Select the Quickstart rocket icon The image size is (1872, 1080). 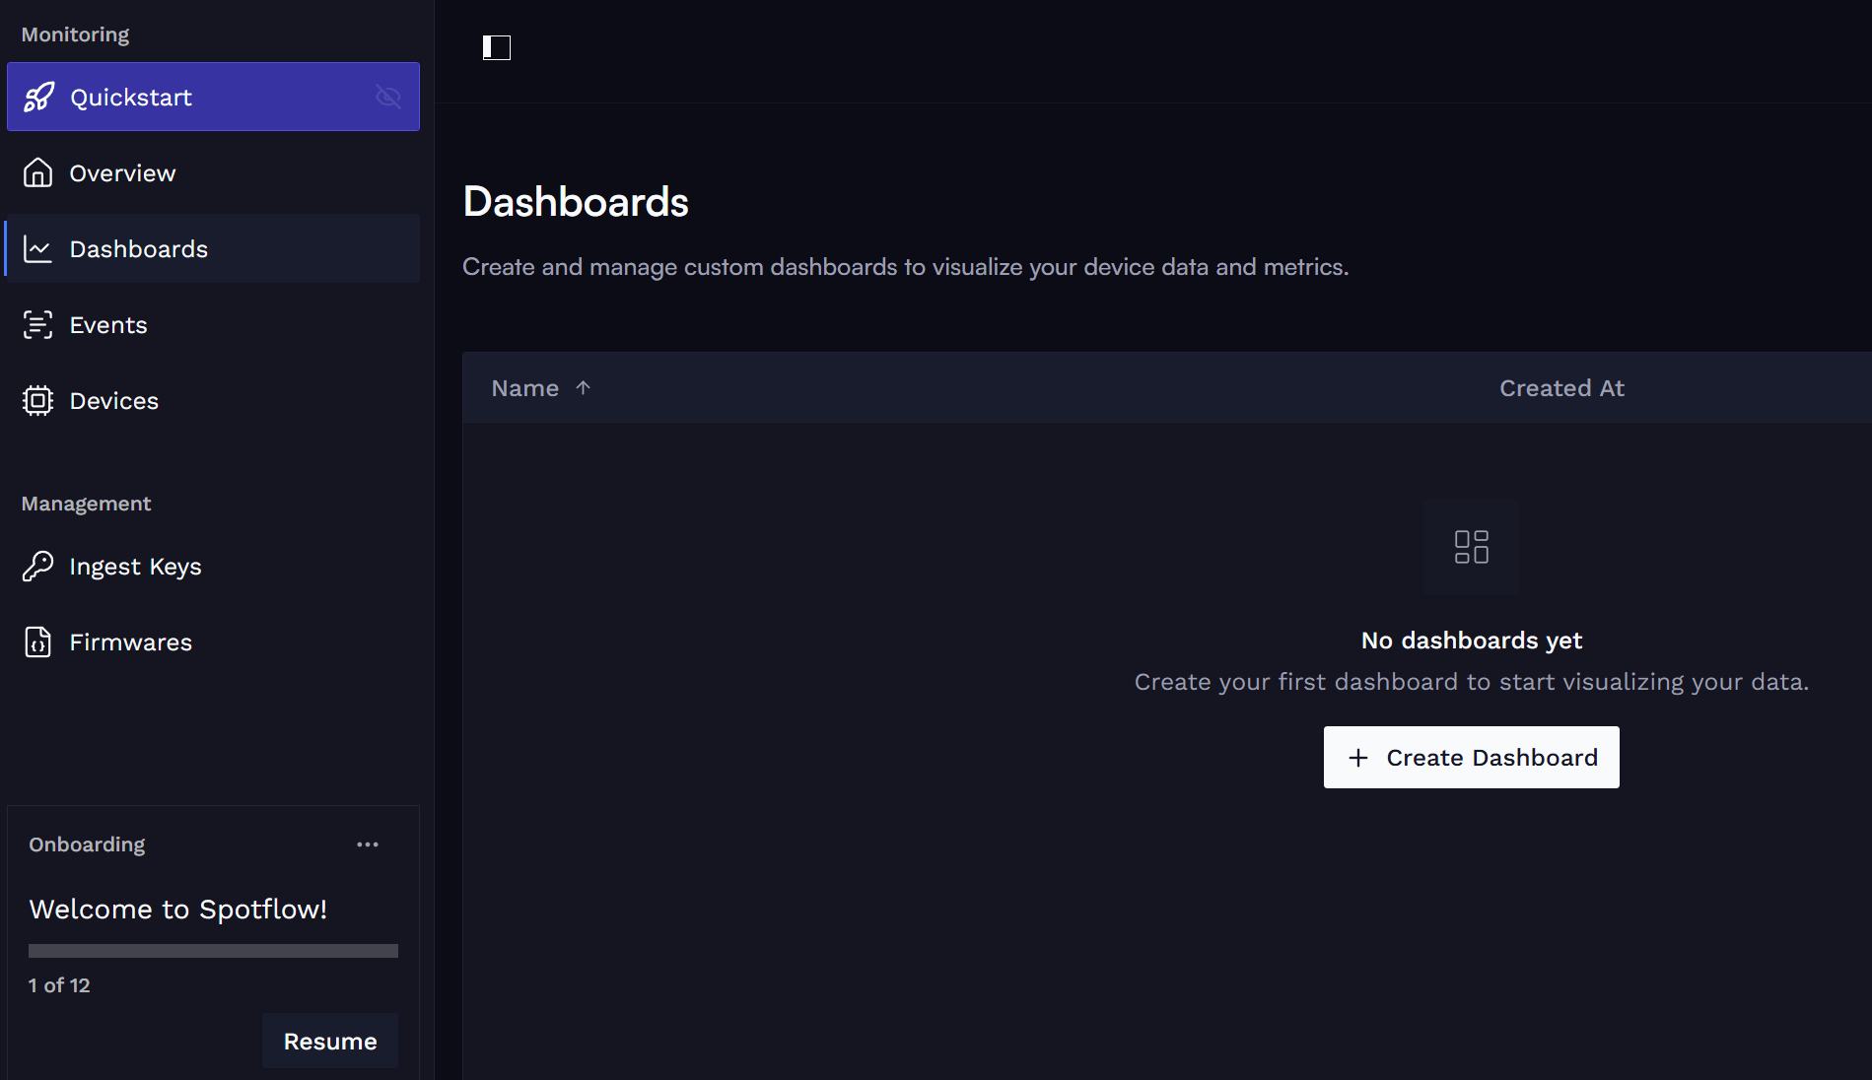37,97
